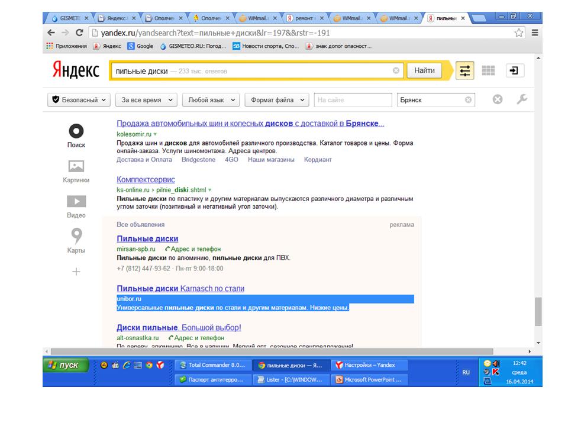Bookmark page with the star icon
This screenshot has height=426, width=568.
519,33
